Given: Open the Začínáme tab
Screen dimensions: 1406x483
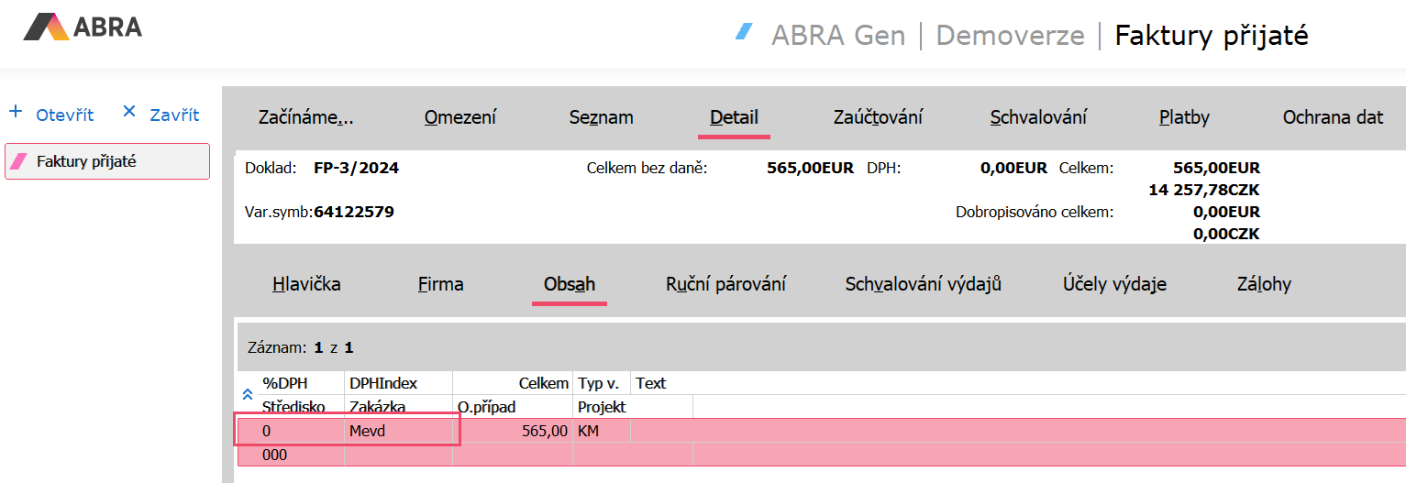Looking at the screenshot, I should pyautogui.click(x=306, y=117).
